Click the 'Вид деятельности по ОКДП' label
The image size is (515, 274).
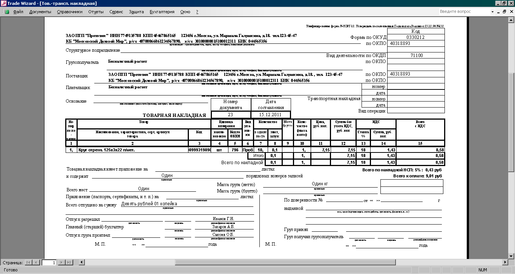pyautogui.click(x=356, y=55)
